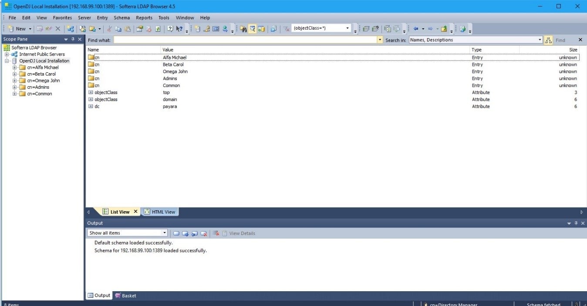Select the Omega John entry row
This screenshot has height=306, width=587.
175,71
